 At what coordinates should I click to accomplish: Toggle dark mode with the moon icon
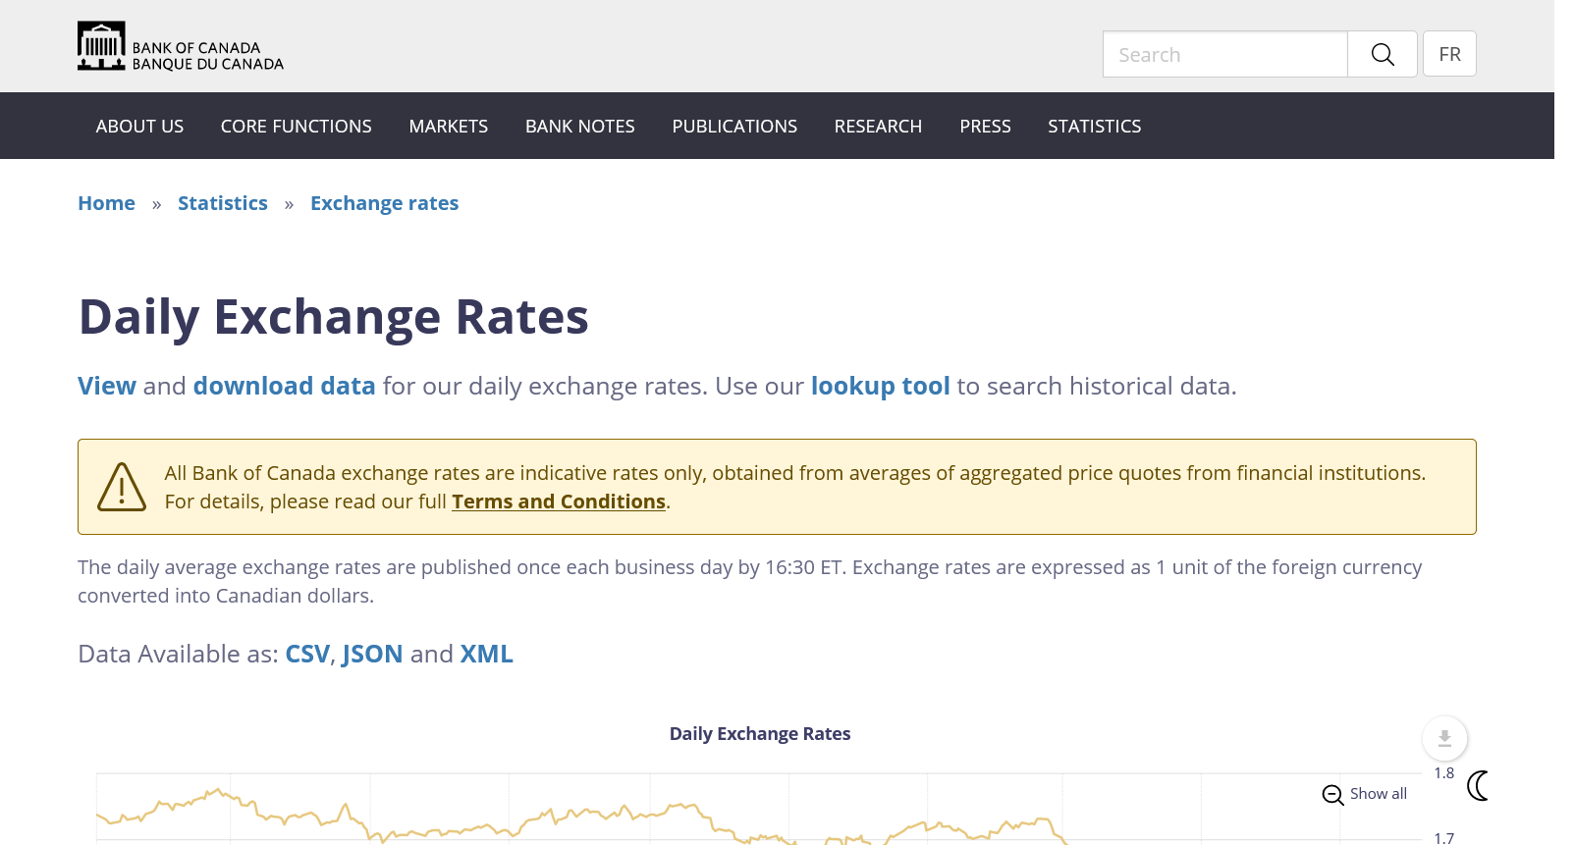pyautogui.click(x=1478, y=785)
